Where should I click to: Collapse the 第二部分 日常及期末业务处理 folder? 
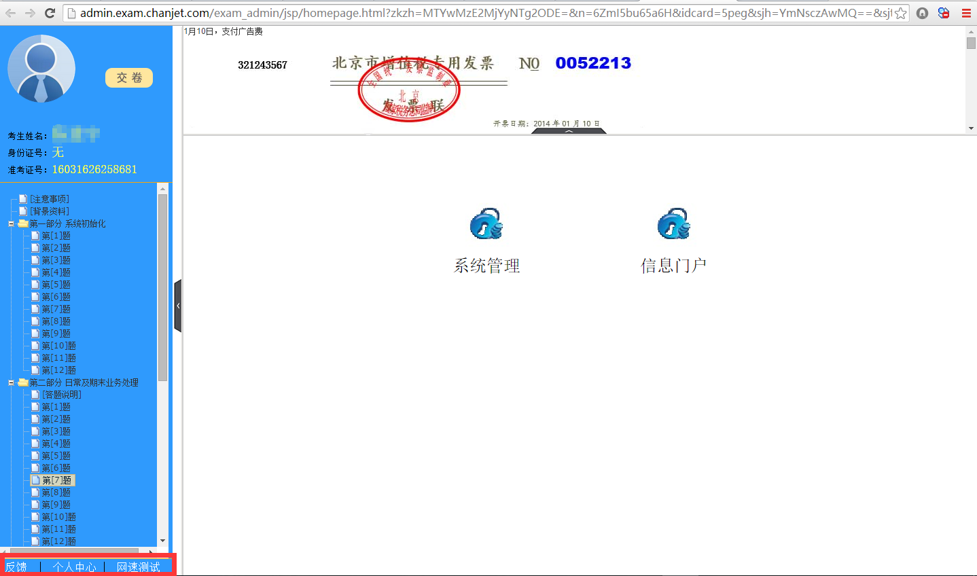coord(11,382)
